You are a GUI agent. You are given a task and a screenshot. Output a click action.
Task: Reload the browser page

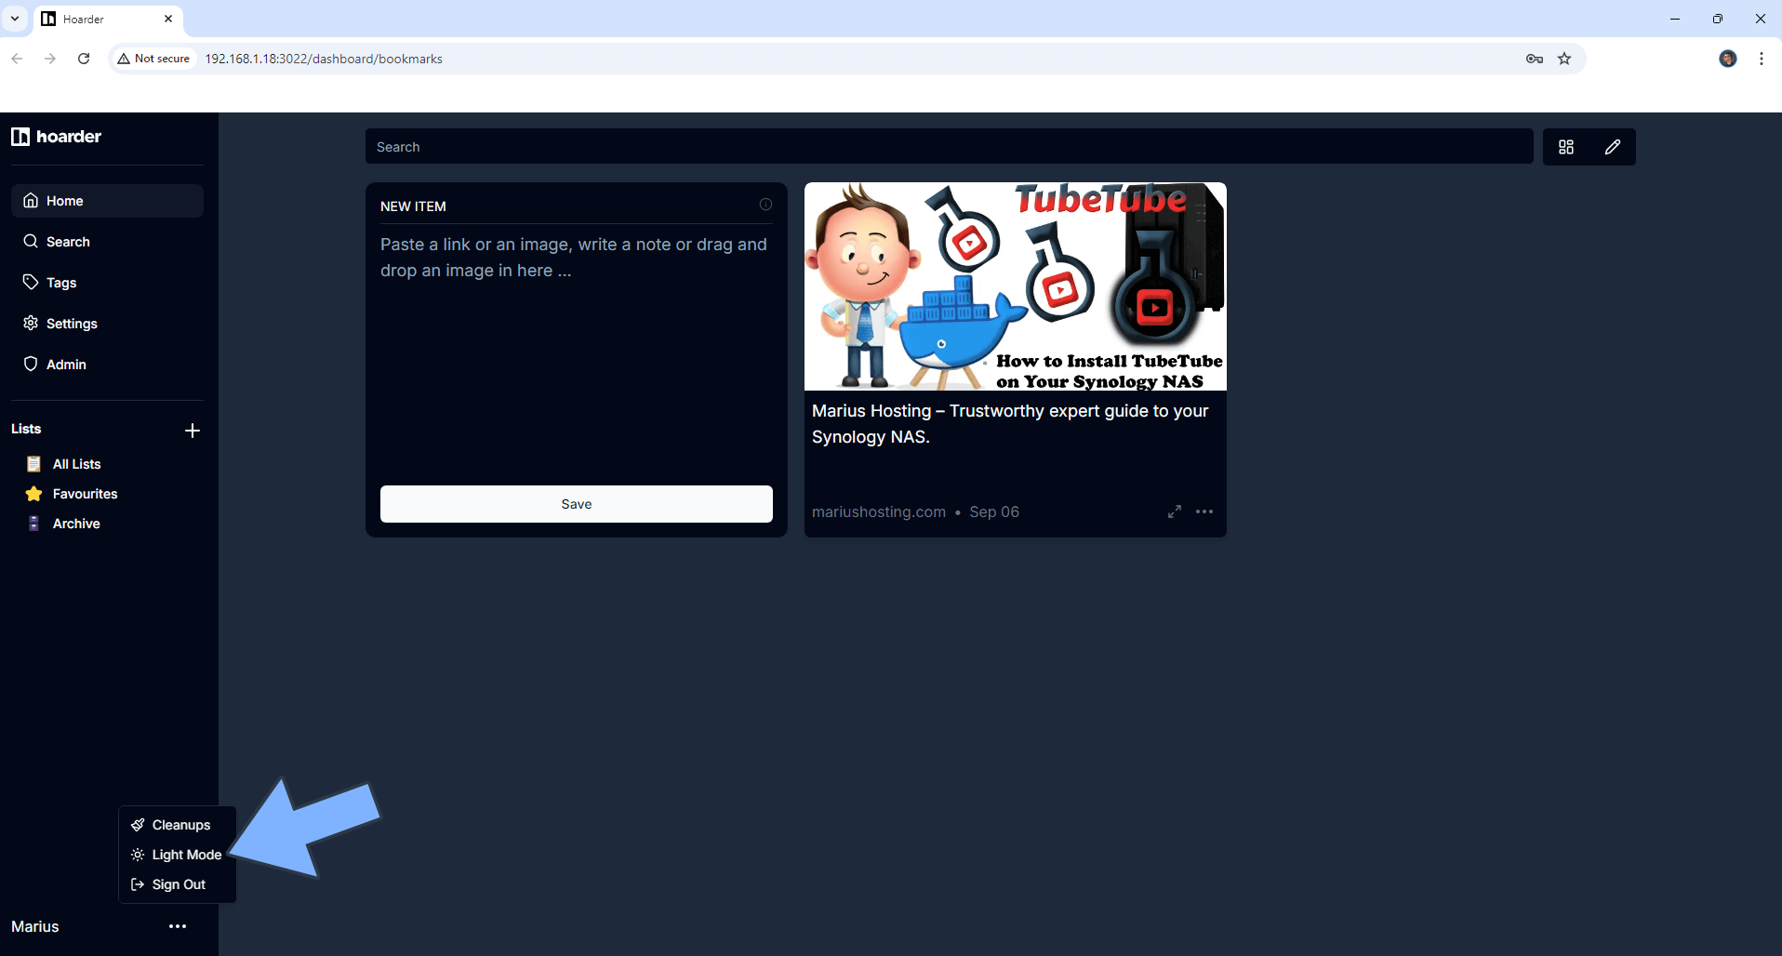click(x=84, y=59)
